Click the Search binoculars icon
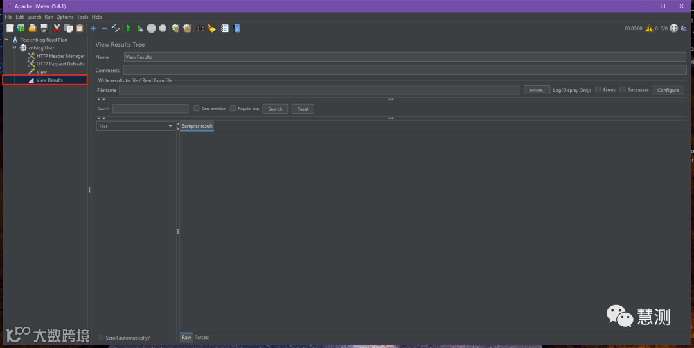This screenshot has height=348, width=694. coord(200,28)
